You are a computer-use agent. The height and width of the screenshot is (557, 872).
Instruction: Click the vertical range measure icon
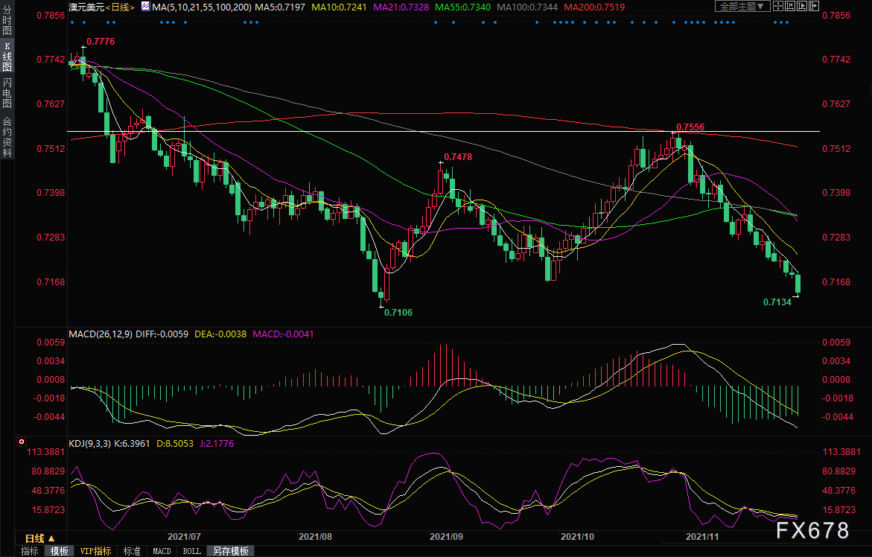coord(790,6)
